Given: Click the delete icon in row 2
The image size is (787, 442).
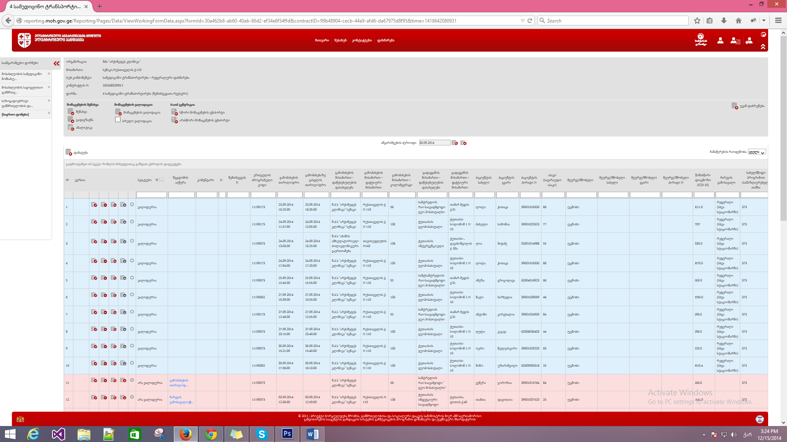Looking at the screenshot, I should 104,222.
